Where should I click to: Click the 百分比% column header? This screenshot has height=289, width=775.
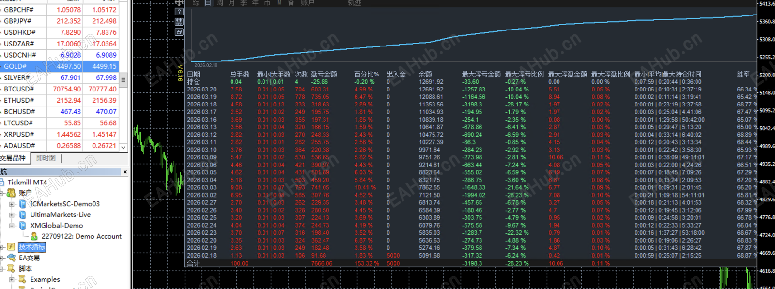tap(366, 74)
